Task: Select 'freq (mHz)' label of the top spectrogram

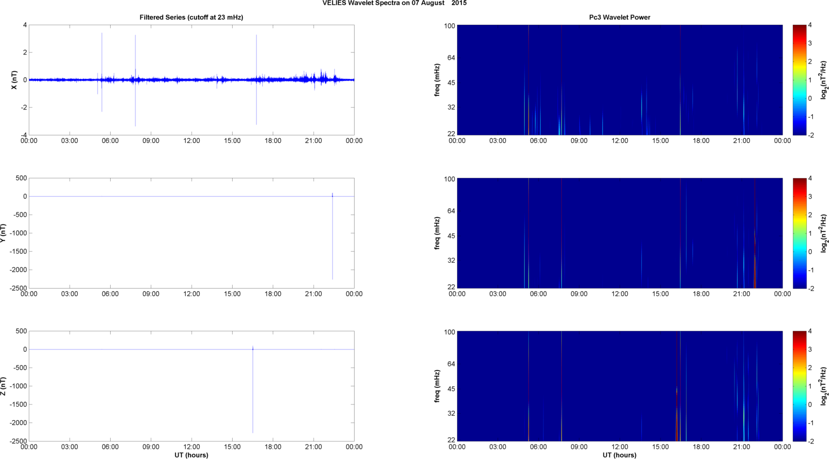Action: coord(437,80)
